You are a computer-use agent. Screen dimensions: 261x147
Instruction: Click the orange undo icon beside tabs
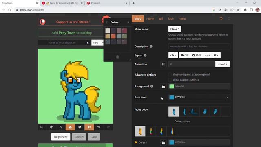click(221, 18)
